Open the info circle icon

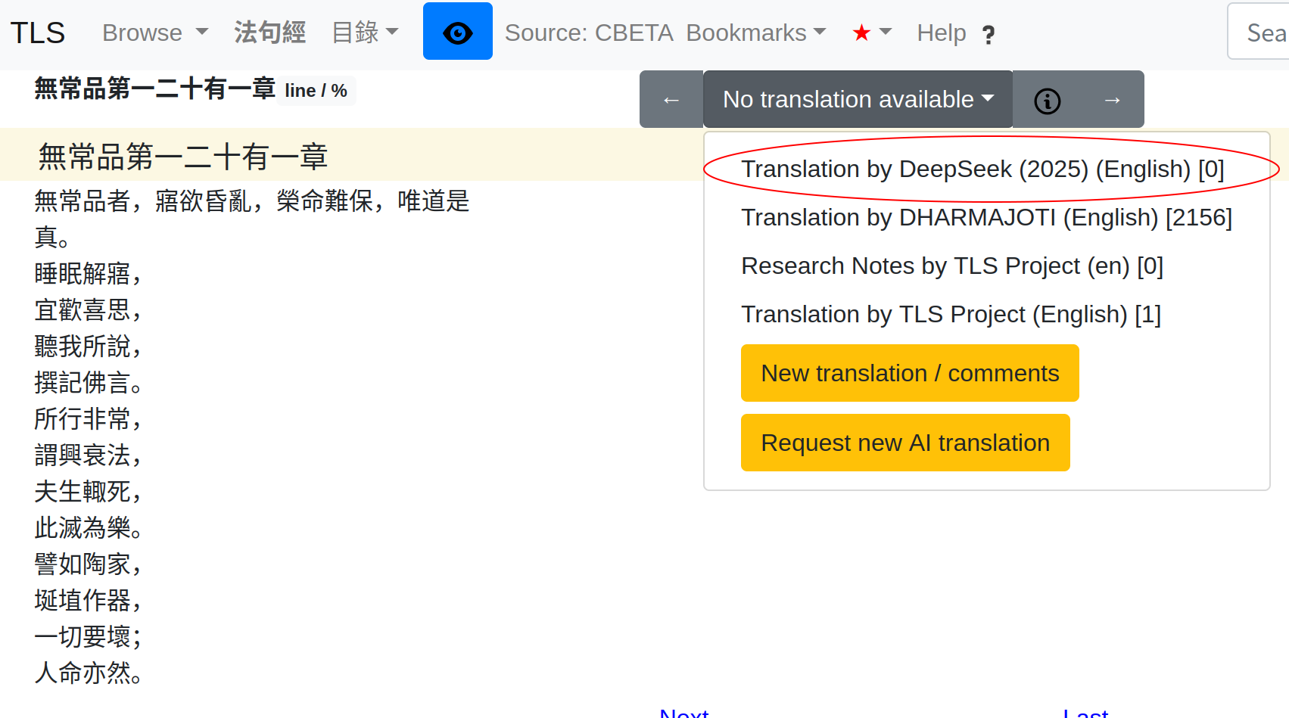1047,101
